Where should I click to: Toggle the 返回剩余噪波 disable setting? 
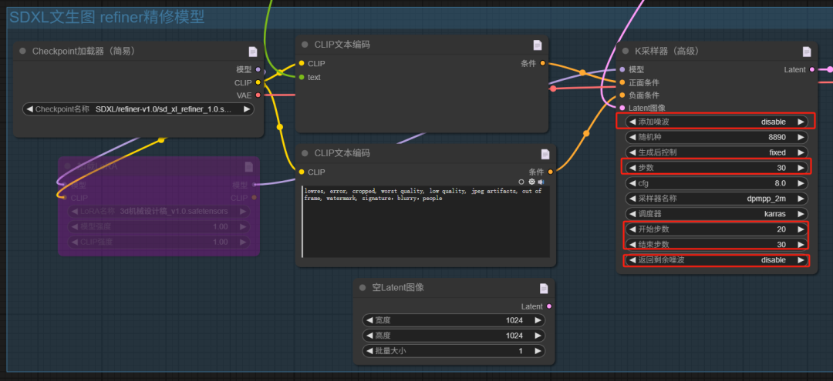[715, 260]
